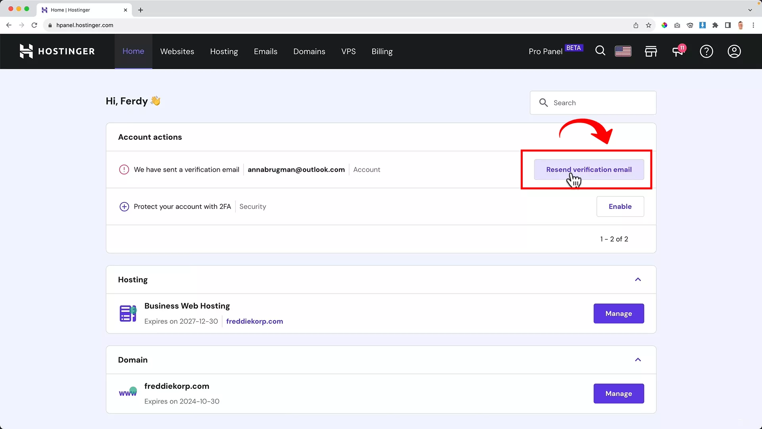The image size is (762, 429).
Task: Click the verification alert warning icon
Action: pyautogui.click(x=124, y=170)
